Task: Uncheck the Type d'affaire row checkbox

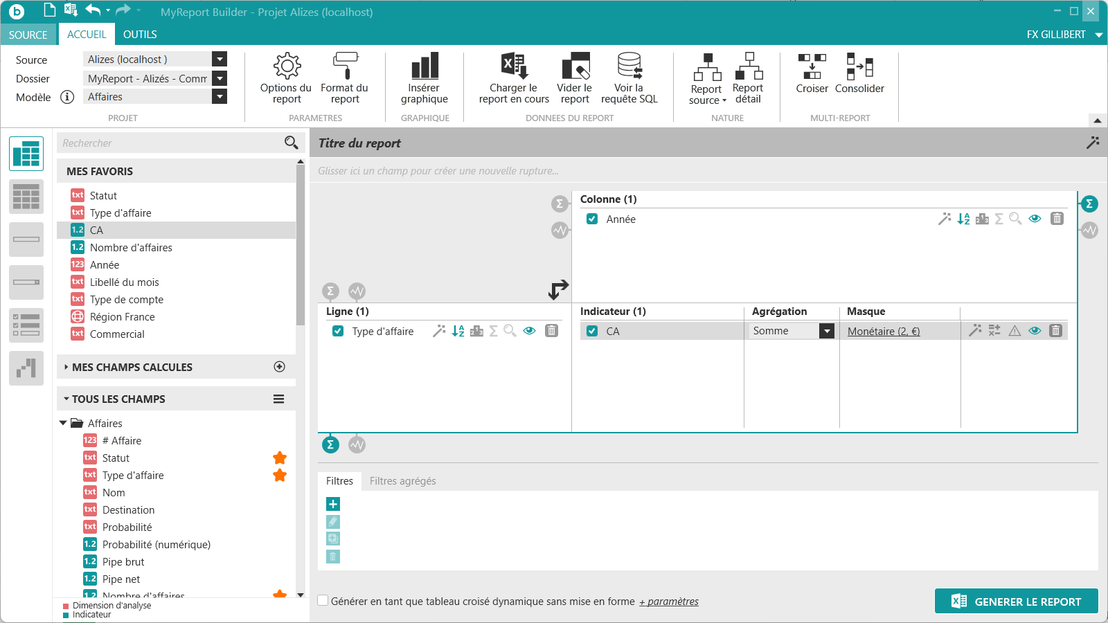Action: pyautogui.click(x=338, y=331)
